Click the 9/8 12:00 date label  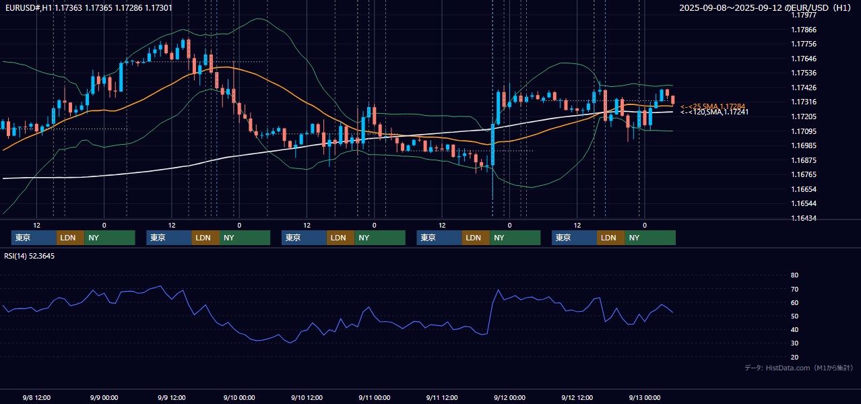tap(36, 397)
